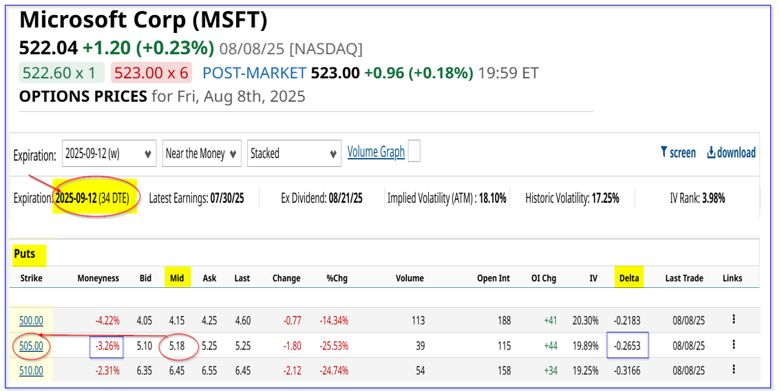782x391 pixels.
Task: Download the options data
Action: [731, 153]
